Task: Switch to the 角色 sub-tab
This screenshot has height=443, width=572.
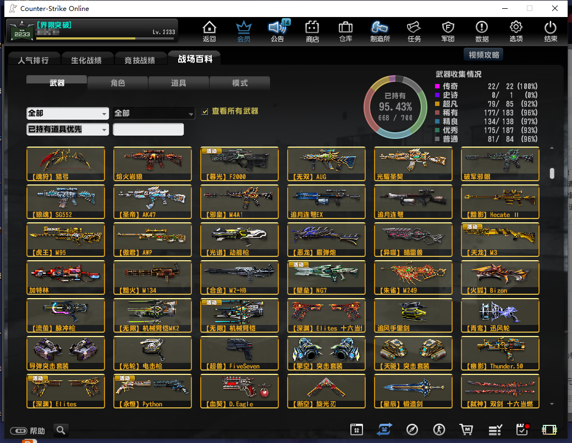Action: pyautogui.click(x=118, y=83)
